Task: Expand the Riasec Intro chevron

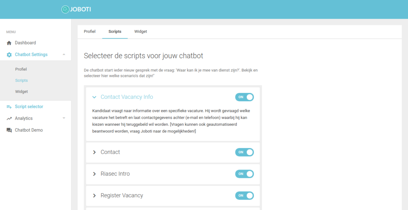Action: (94, 174)
